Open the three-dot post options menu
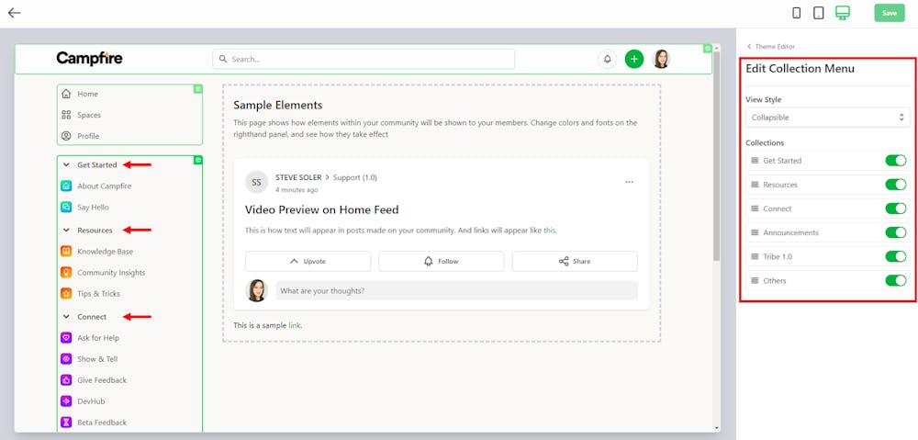Viewport: 918px width, 440px height. click(x=629, y=182)
